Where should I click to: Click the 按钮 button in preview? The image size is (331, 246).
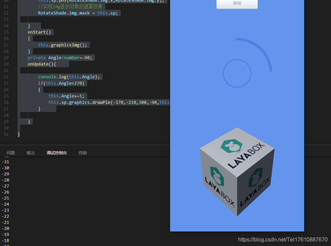(x=237, y=4)
